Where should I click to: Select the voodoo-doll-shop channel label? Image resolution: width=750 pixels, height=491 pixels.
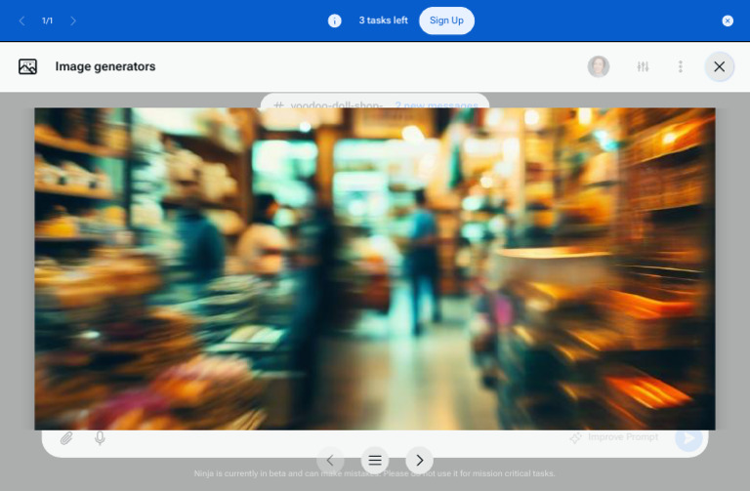327,104
